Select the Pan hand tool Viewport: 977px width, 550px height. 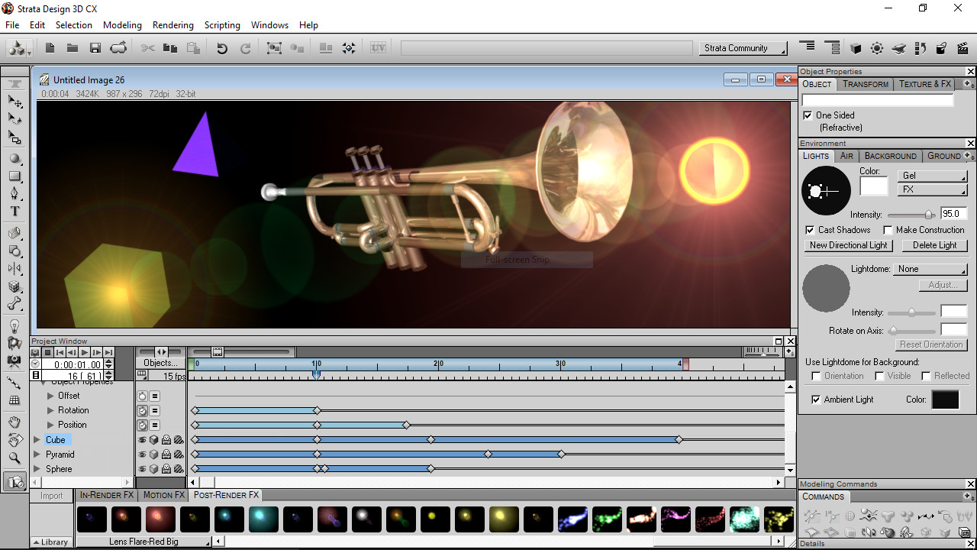[x=14, y=422]
